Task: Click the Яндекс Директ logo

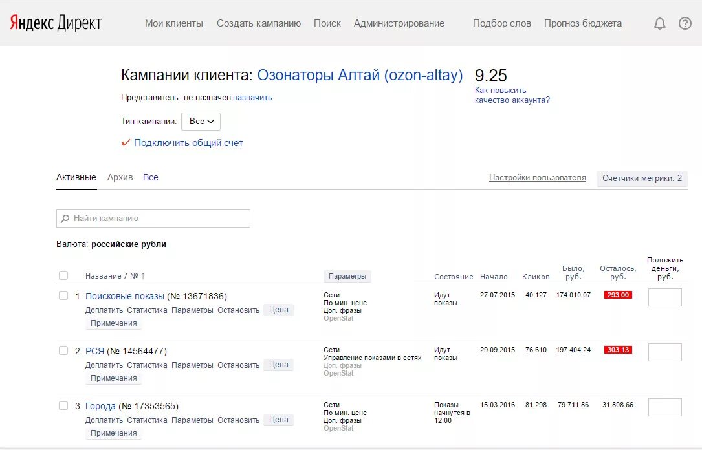Action: coord(56,23)
